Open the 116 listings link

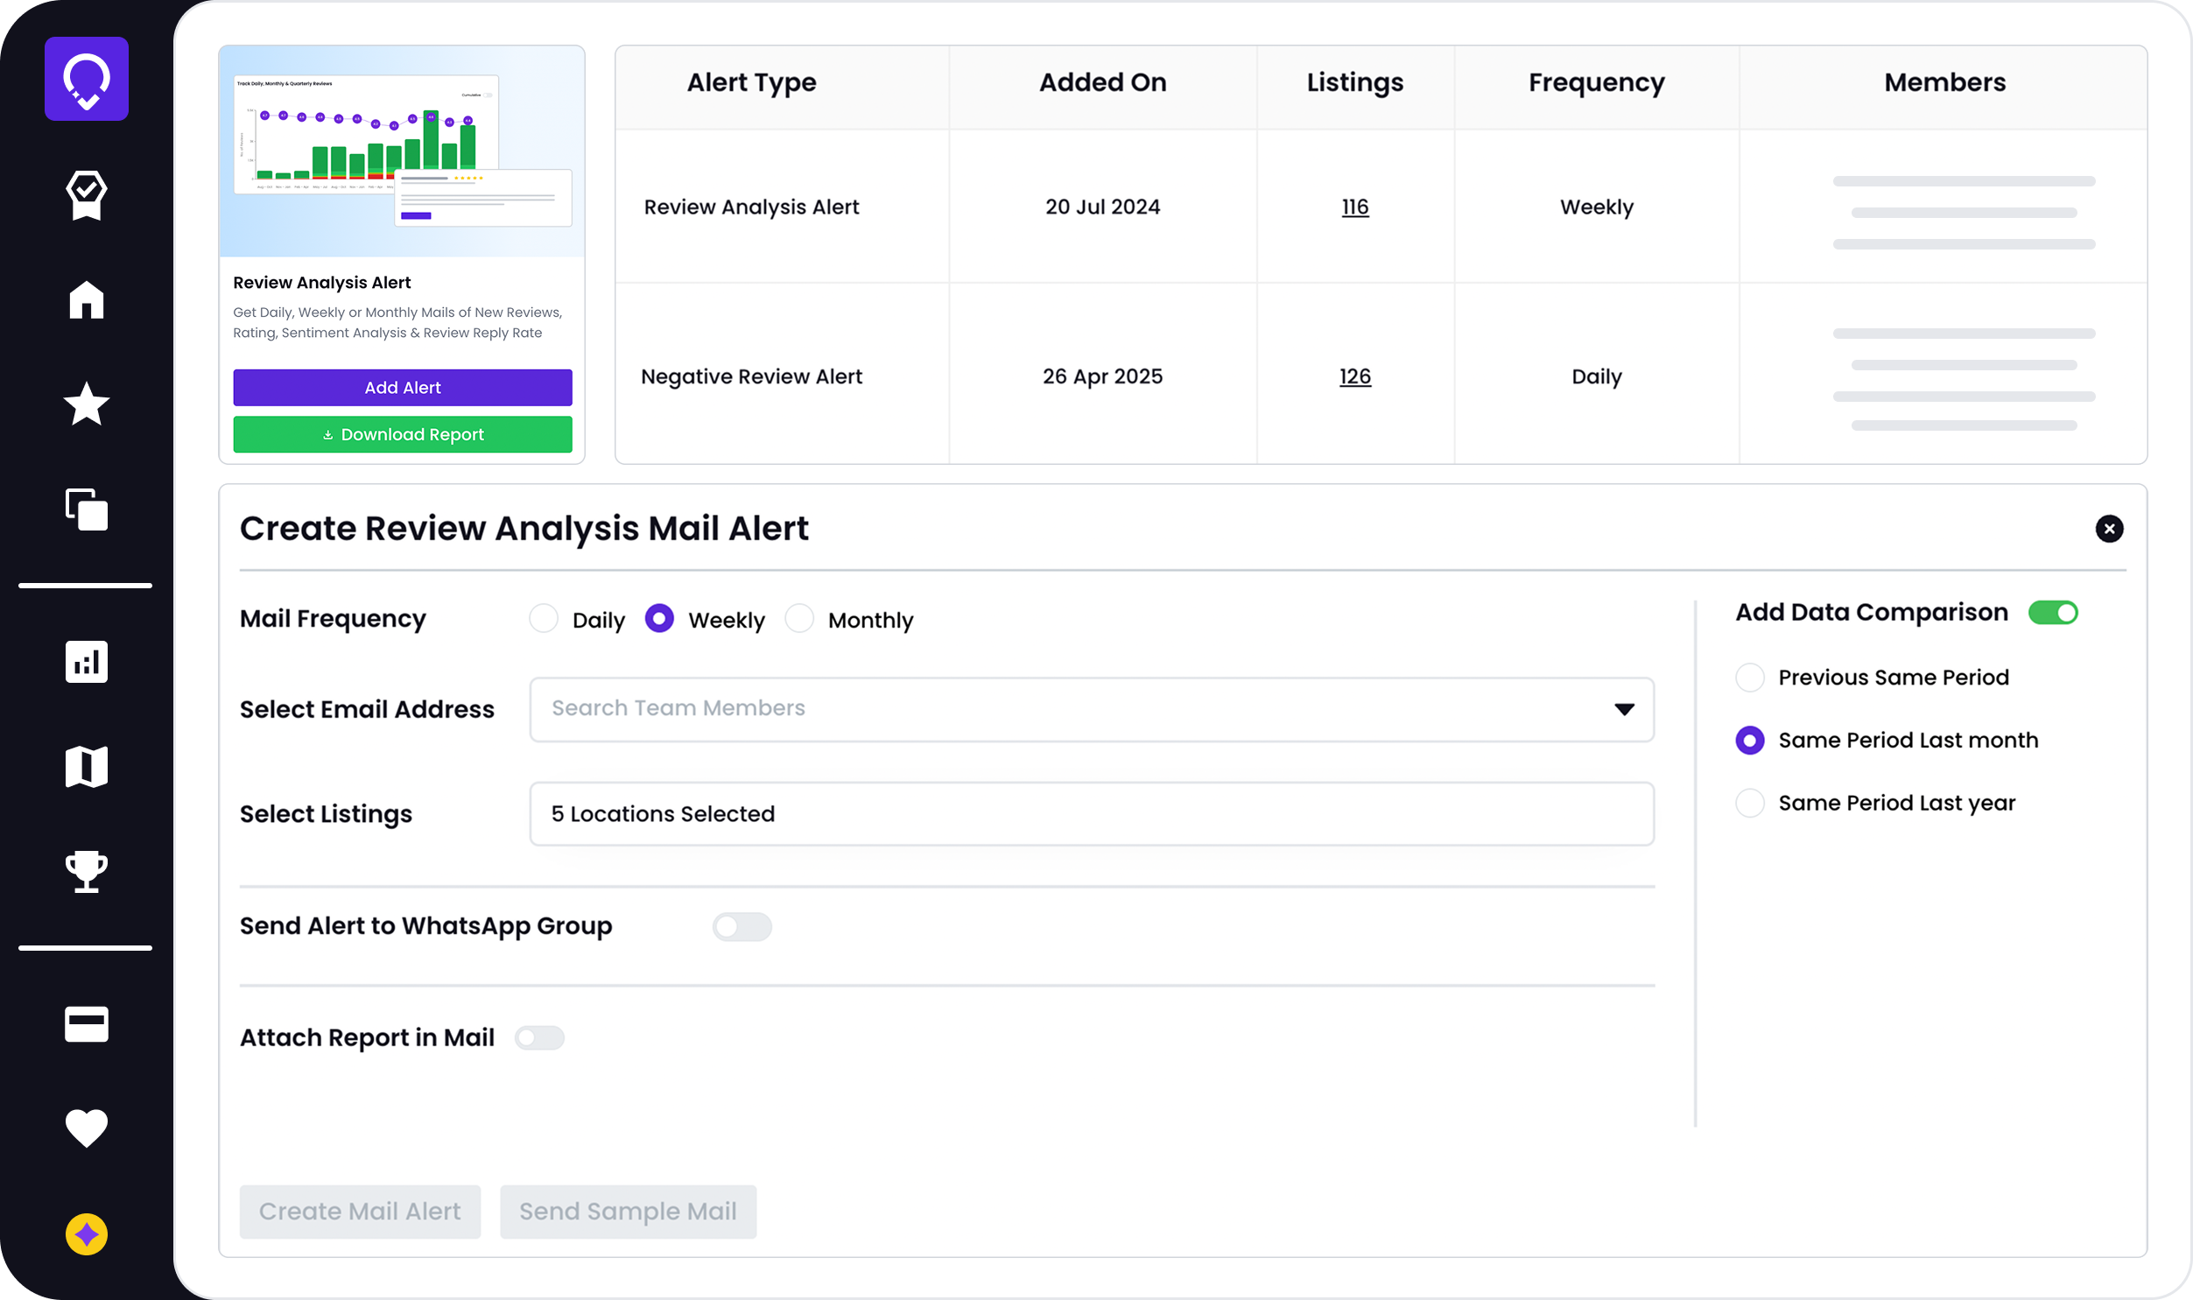click(x=1354, y=207)
